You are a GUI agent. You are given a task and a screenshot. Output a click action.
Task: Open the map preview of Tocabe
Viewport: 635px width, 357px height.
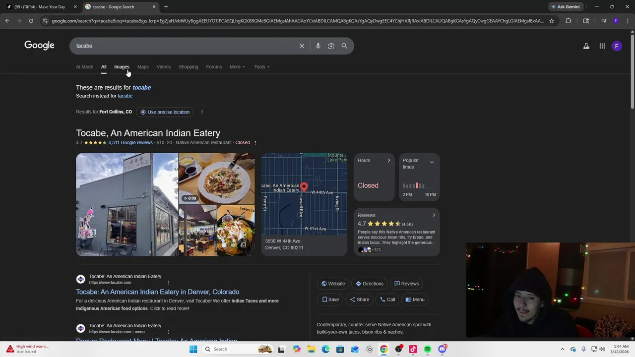point(304,194)
